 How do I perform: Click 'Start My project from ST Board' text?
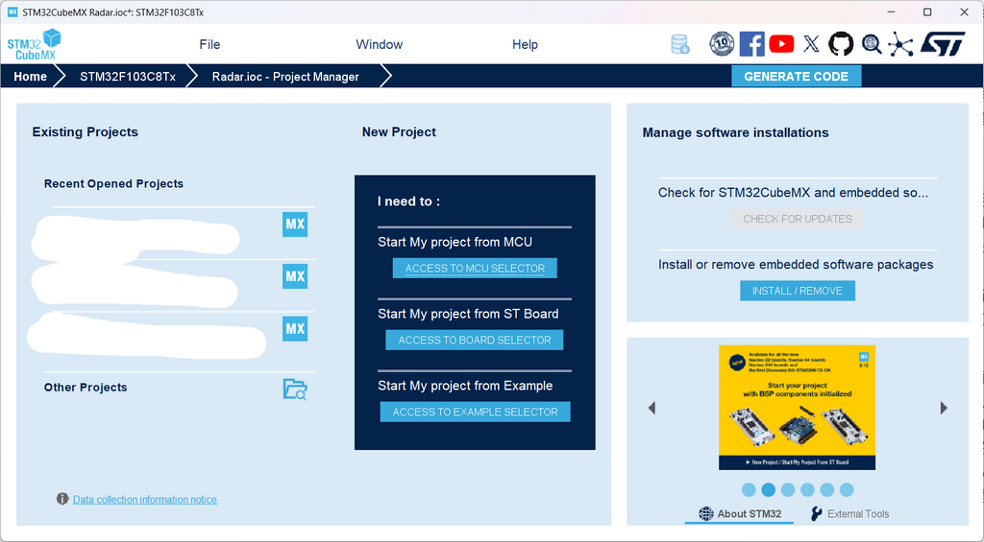tap(468, 314)
